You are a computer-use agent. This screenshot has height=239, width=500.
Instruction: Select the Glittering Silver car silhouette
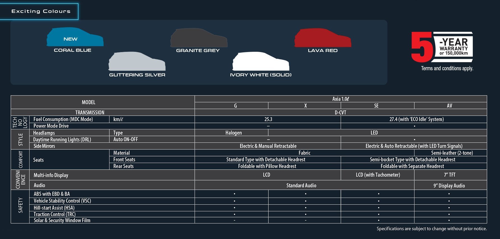point(137,62)
